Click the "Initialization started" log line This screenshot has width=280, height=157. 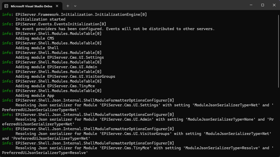40,19
